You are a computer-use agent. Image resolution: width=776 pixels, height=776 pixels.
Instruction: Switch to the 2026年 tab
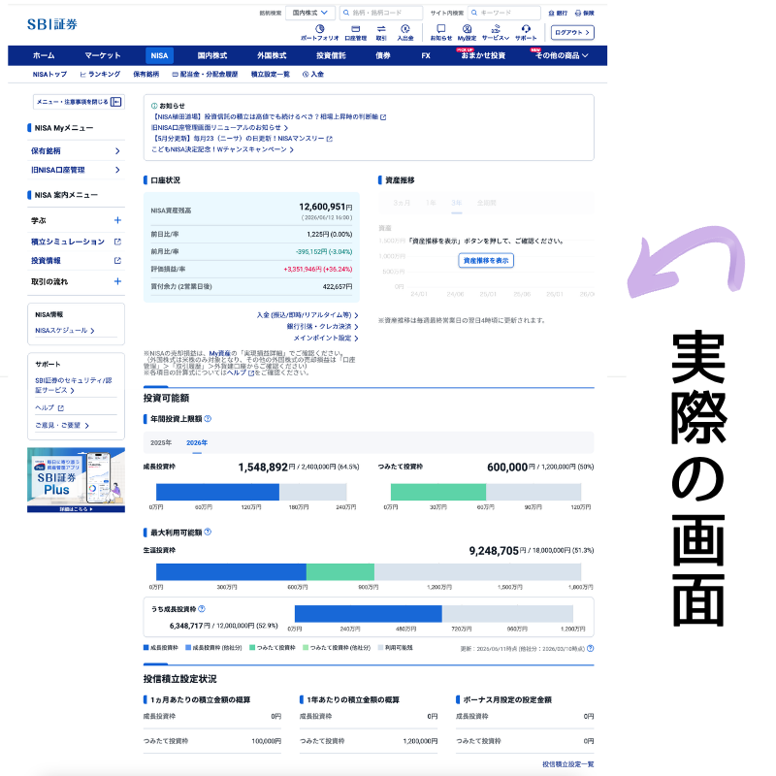pyautogui.click(x=197, y=442)
